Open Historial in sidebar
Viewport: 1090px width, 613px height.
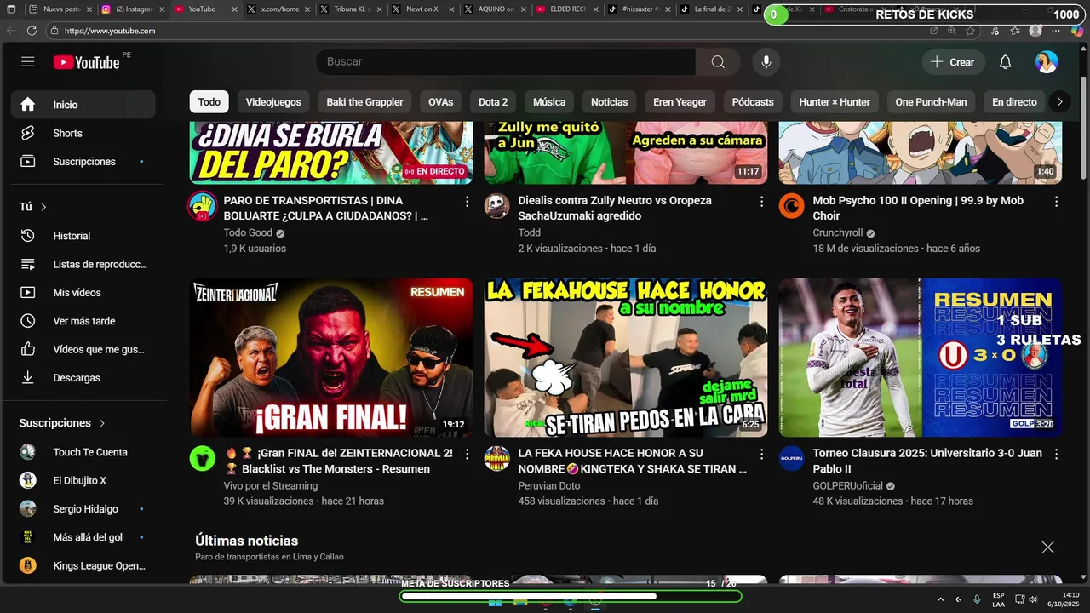point(83,236)
